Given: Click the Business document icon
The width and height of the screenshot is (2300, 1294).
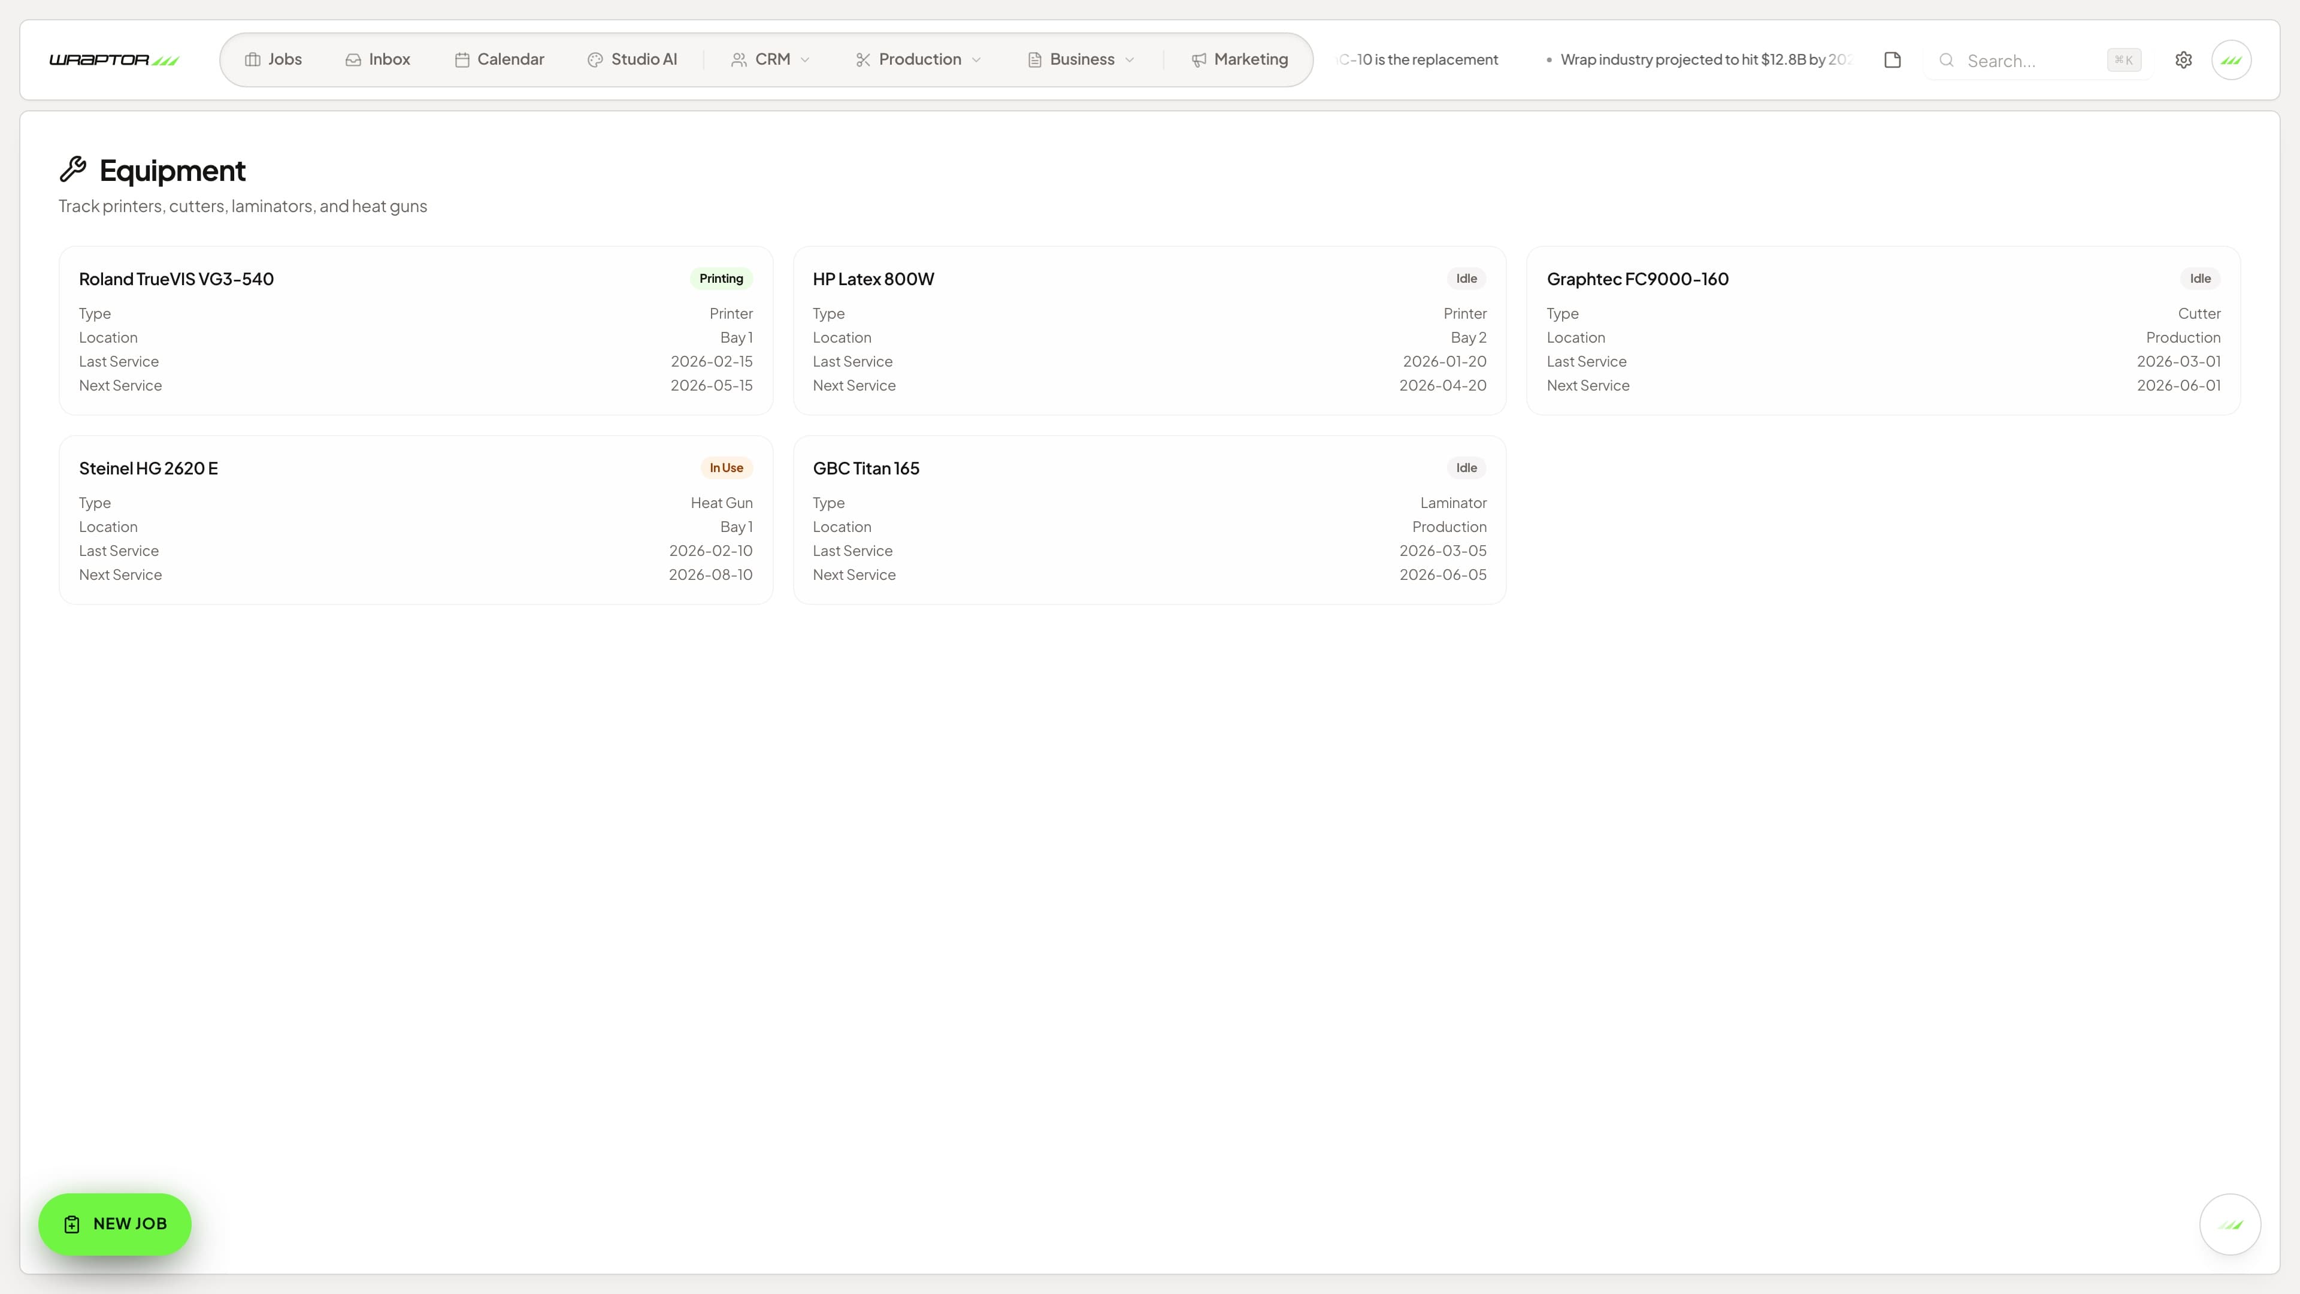Looking at the screenshot, I should tap(1035, 60).
